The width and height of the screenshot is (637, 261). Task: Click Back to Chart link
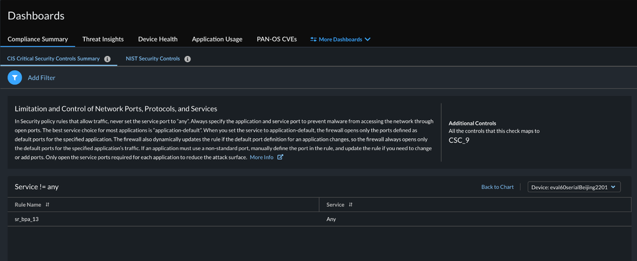(497, 187)
